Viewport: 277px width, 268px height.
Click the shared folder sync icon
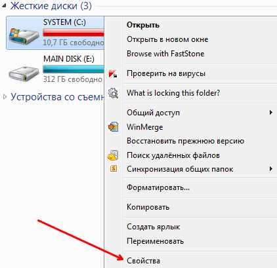tap(114, 168)
